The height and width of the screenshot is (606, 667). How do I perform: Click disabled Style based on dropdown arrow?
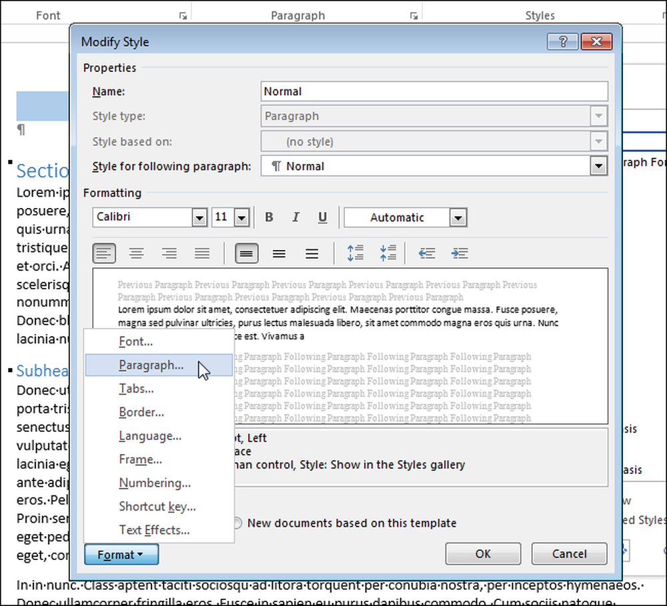(x=598, y=141)
